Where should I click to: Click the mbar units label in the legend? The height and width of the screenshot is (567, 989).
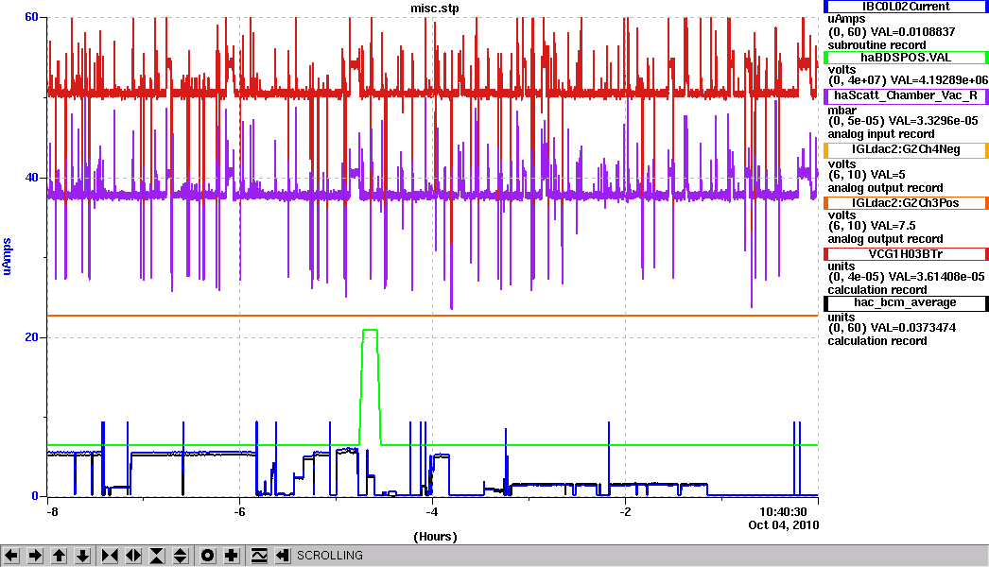click(x=842, y=111)
